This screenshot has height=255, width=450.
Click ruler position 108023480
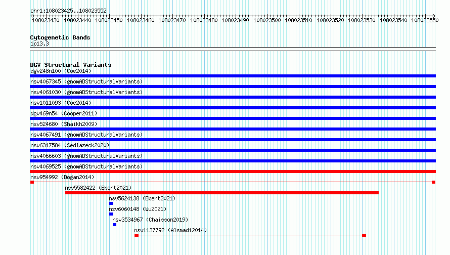pyautogui.click(x=204, y=20)
